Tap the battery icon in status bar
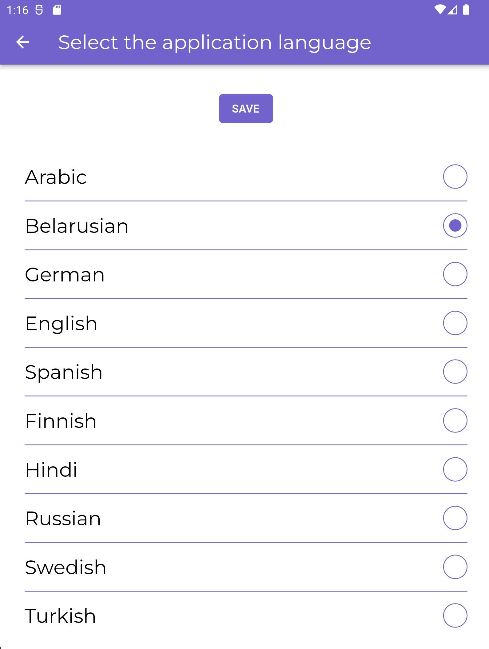The height and width of the screenshot is (649, 489). point(466,10)
